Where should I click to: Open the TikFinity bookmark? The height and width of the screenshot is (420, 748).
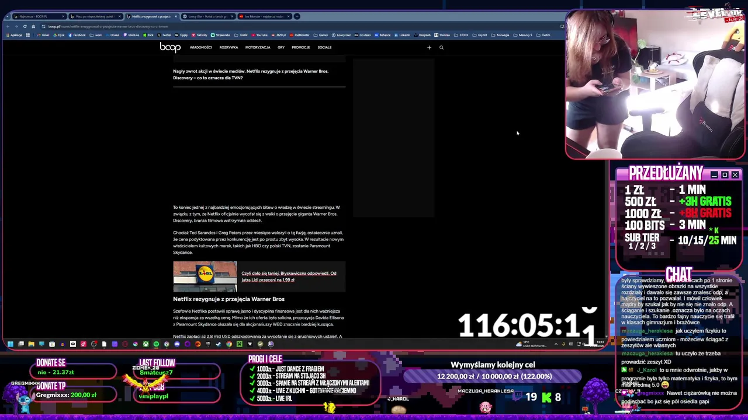coord(199,35)
